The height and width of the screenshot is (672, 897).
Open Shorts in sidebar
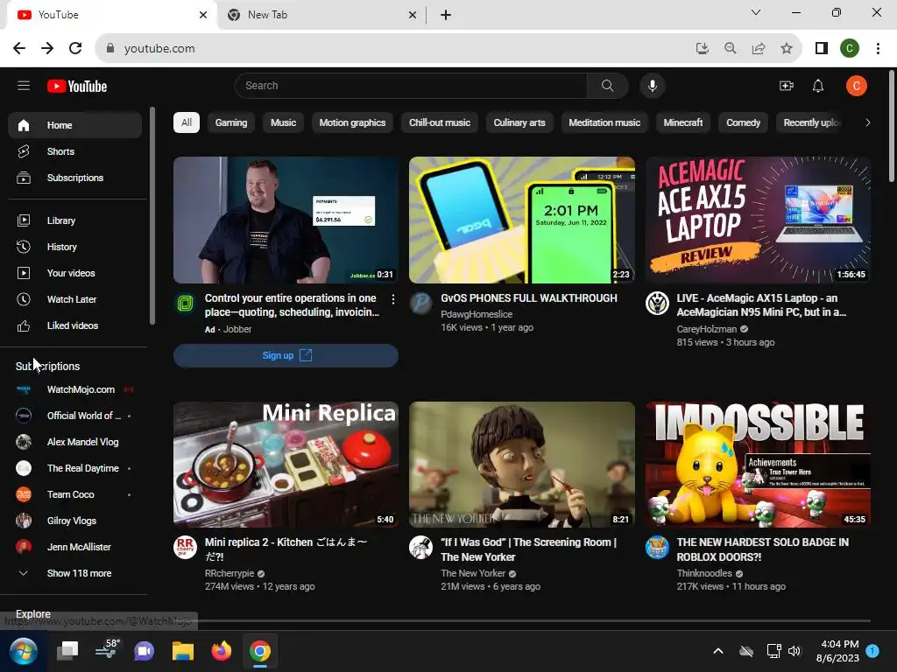pos(75,151)
